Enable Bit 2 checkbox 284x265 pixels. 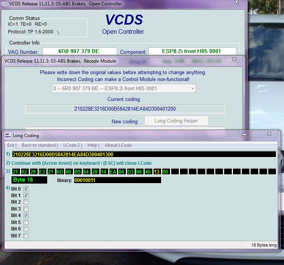pos(26,202)
